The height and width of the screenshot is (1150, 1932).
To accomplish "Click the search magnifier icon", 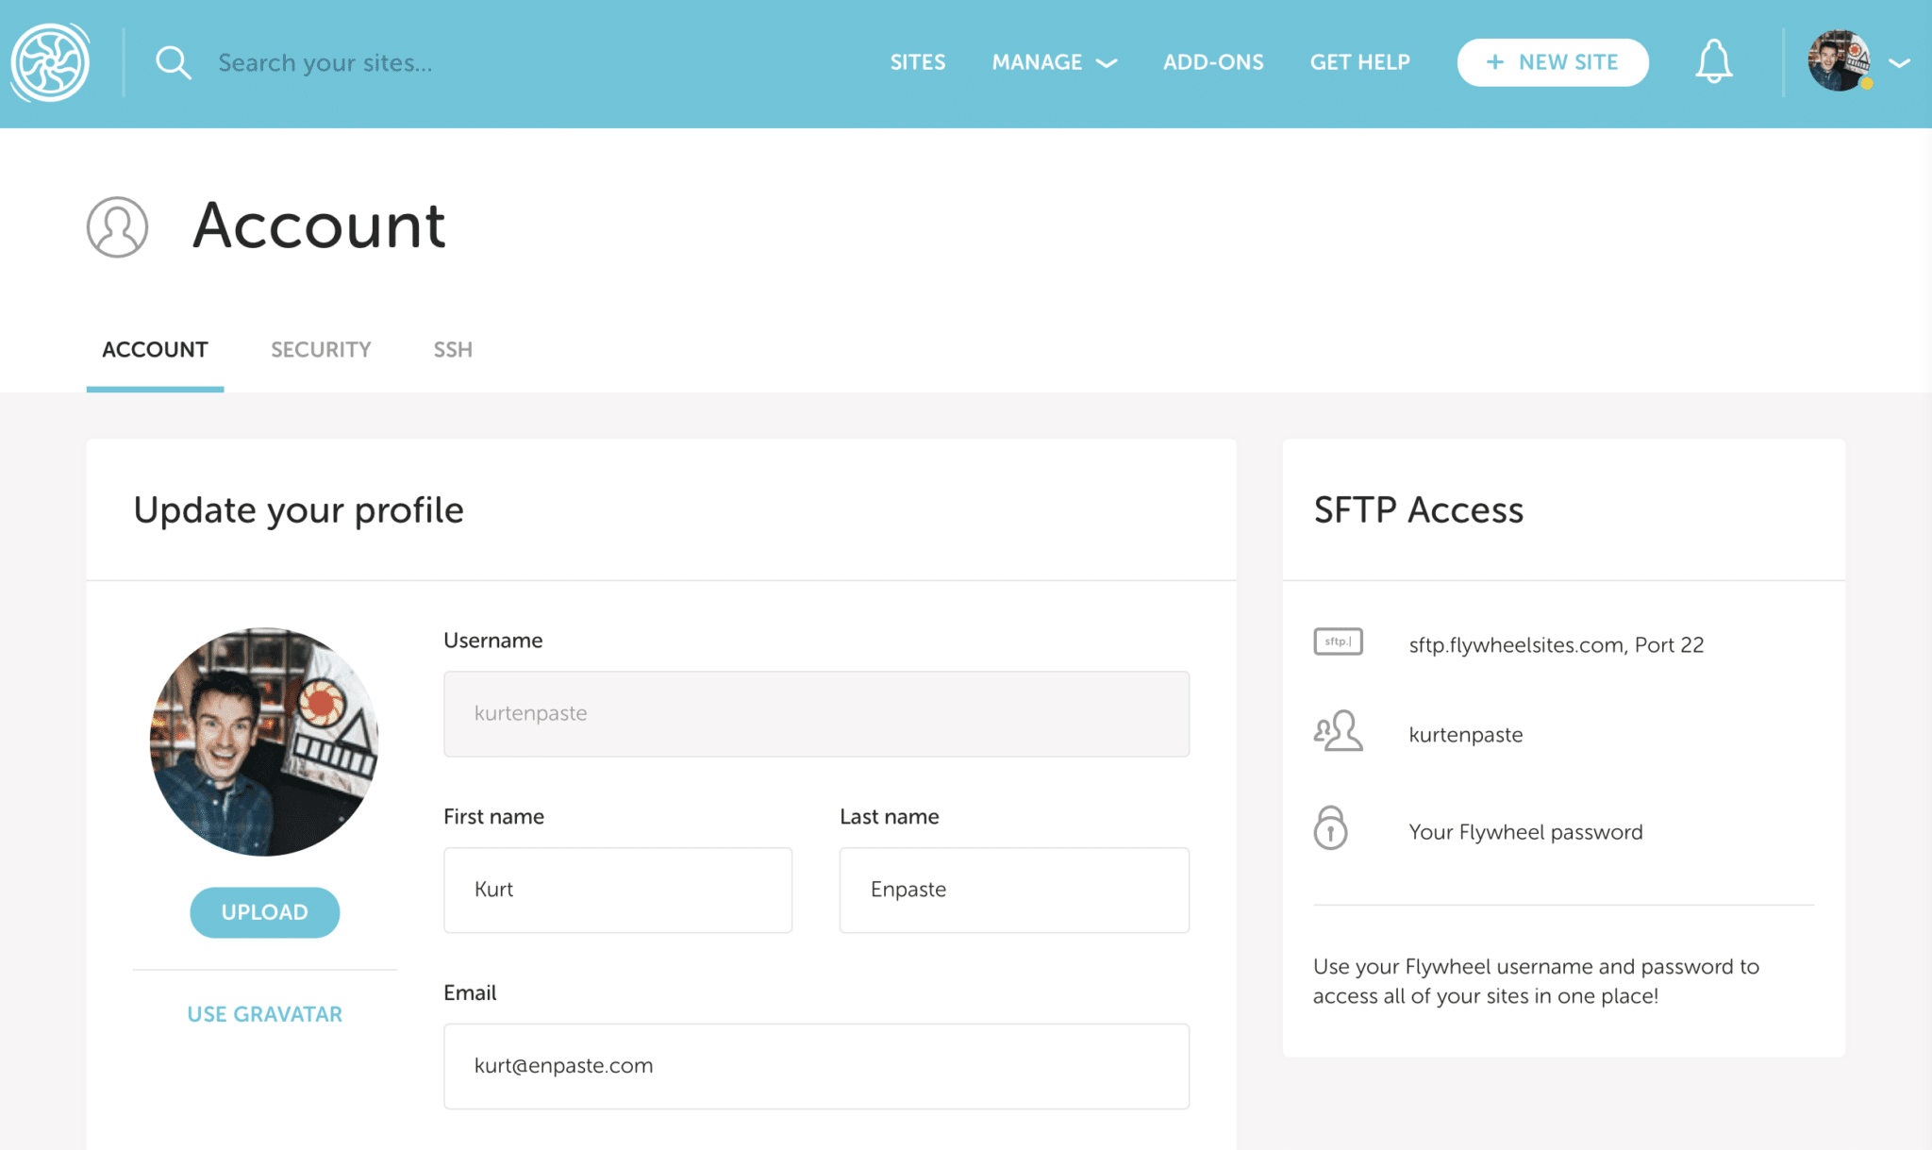I will click(x=174, y=61).
